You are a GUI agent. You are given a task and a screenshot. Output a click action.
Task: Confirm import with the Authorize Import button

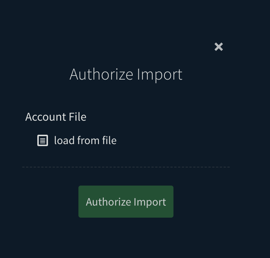click(x=126, y=202)
